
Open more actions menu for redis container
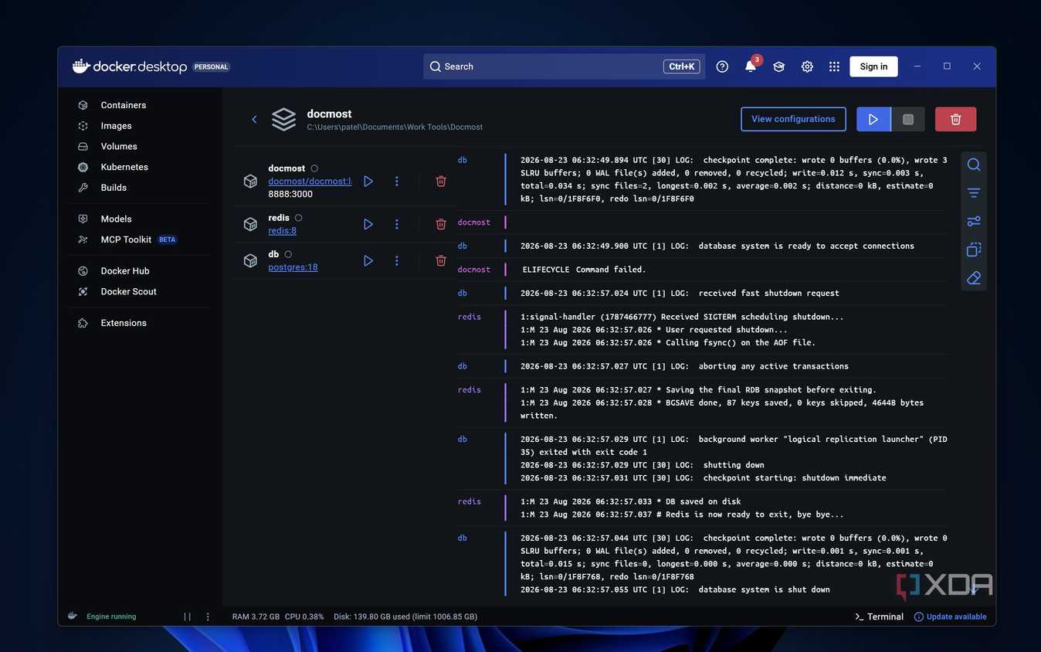(x=397, y=224)
